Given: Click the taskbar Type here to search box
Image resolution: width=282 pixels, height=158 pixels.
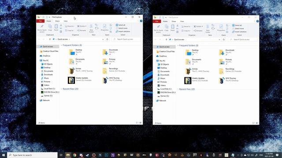Looking at the screenshot, I should [x=32, y=155].
